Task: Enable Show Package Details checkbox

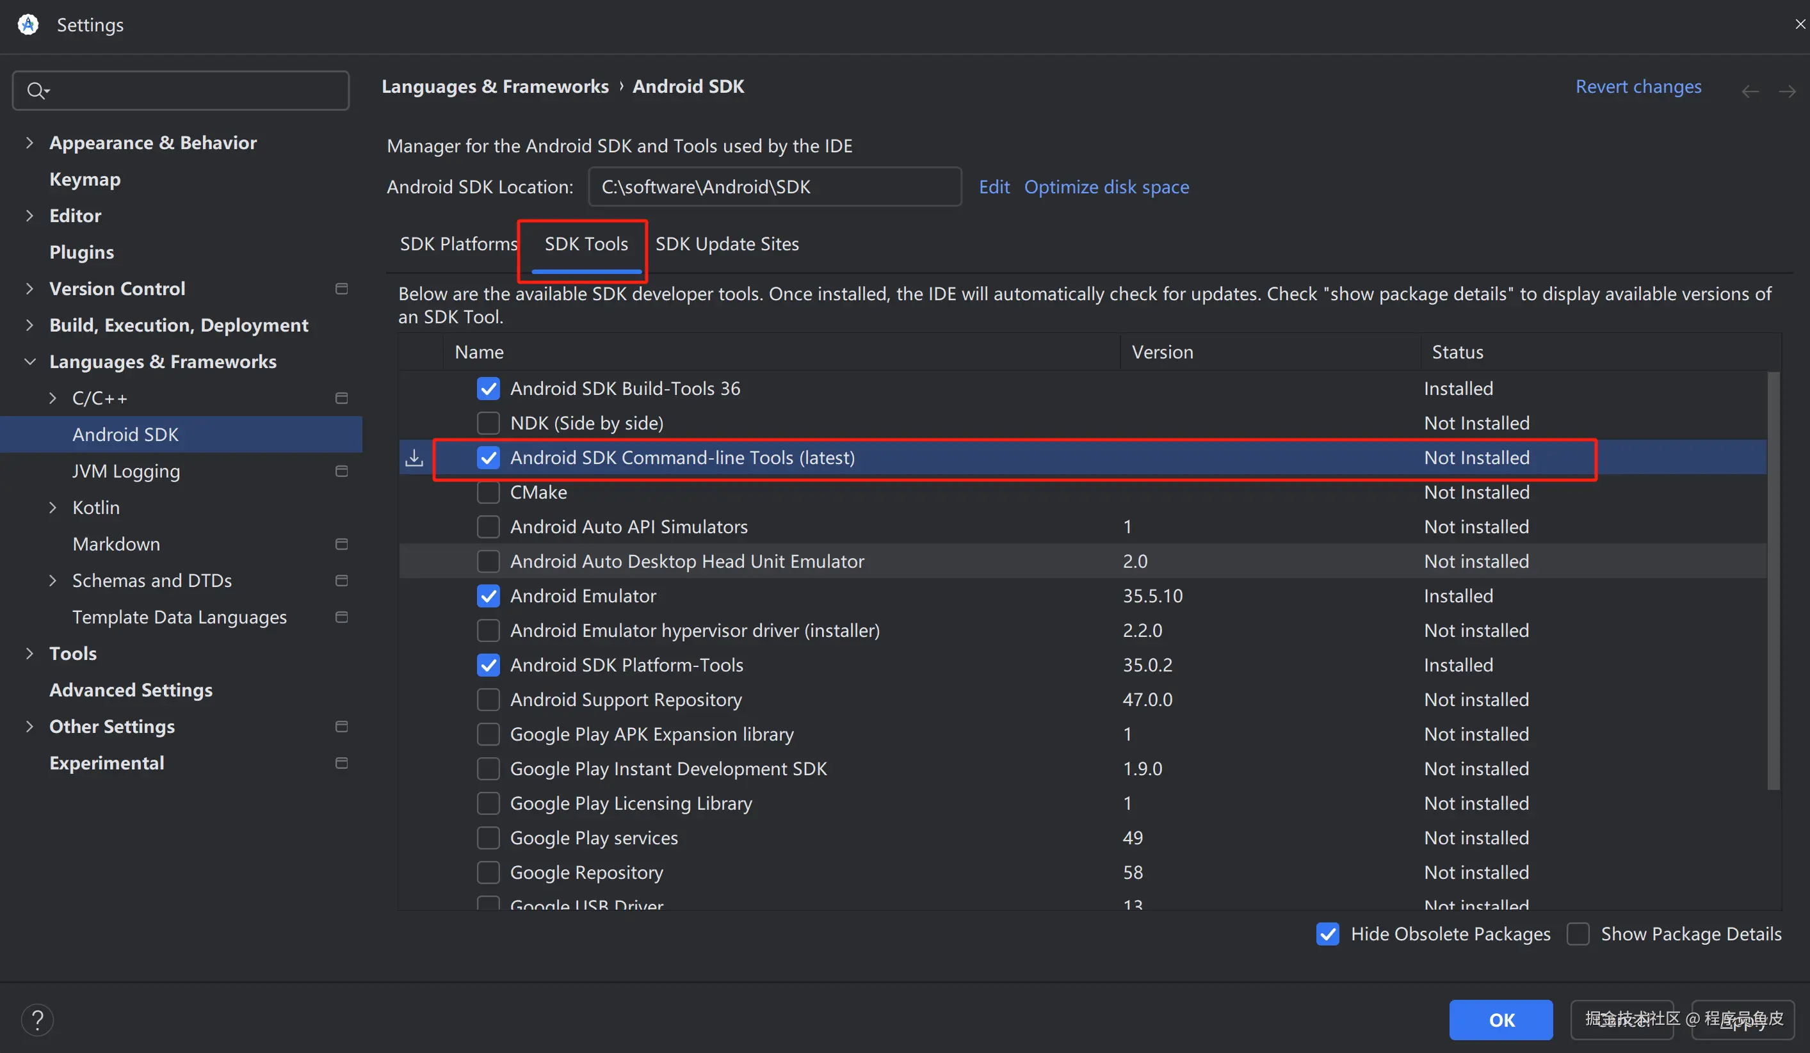Action: pyautogui.click(x=1578, y=934)
